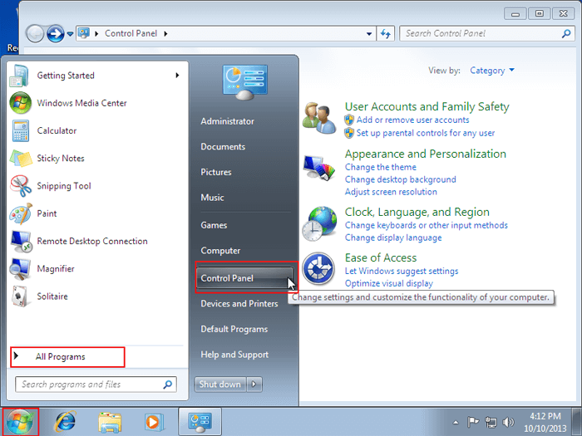Image resolution: width=582 pixels, height=436 pixels.
Task: Click the volume speaker tray icon
Action: [508, 422]
